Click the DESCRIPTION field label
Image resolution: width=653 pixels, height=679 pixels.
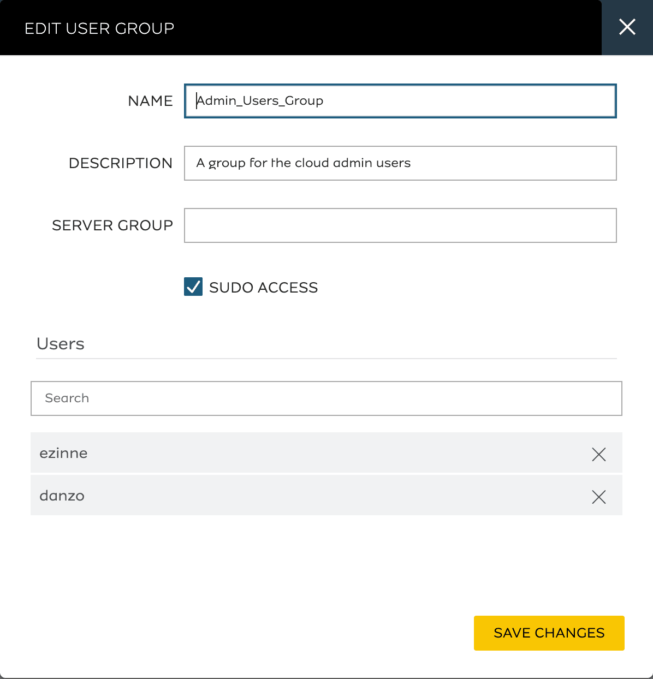point(121,163)
